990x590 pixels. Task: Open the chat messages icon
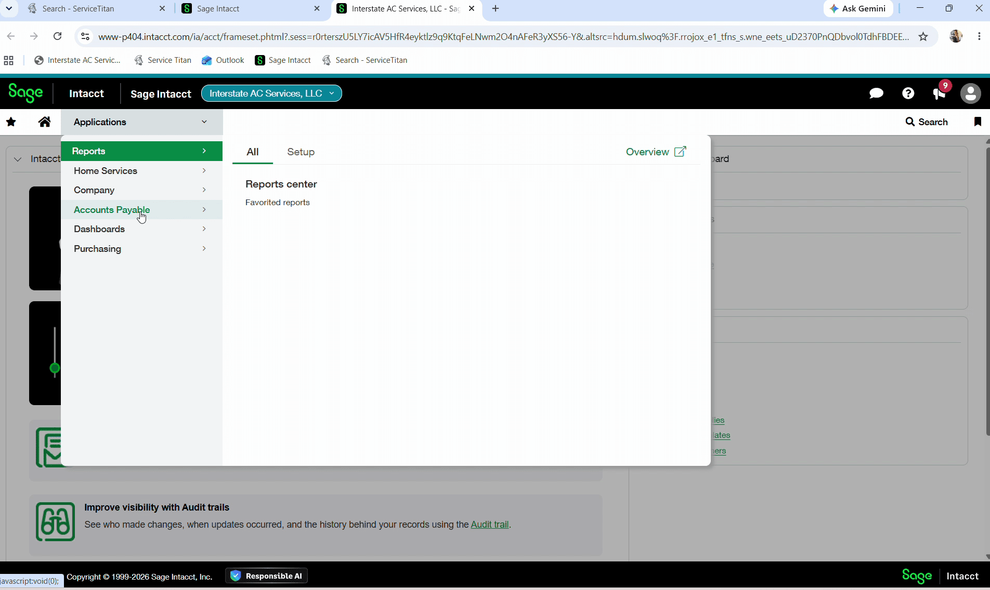876,93
